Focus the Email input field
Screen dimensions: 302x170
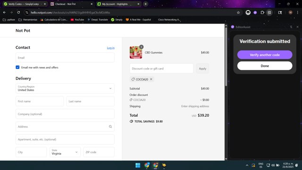click(65, 58)
